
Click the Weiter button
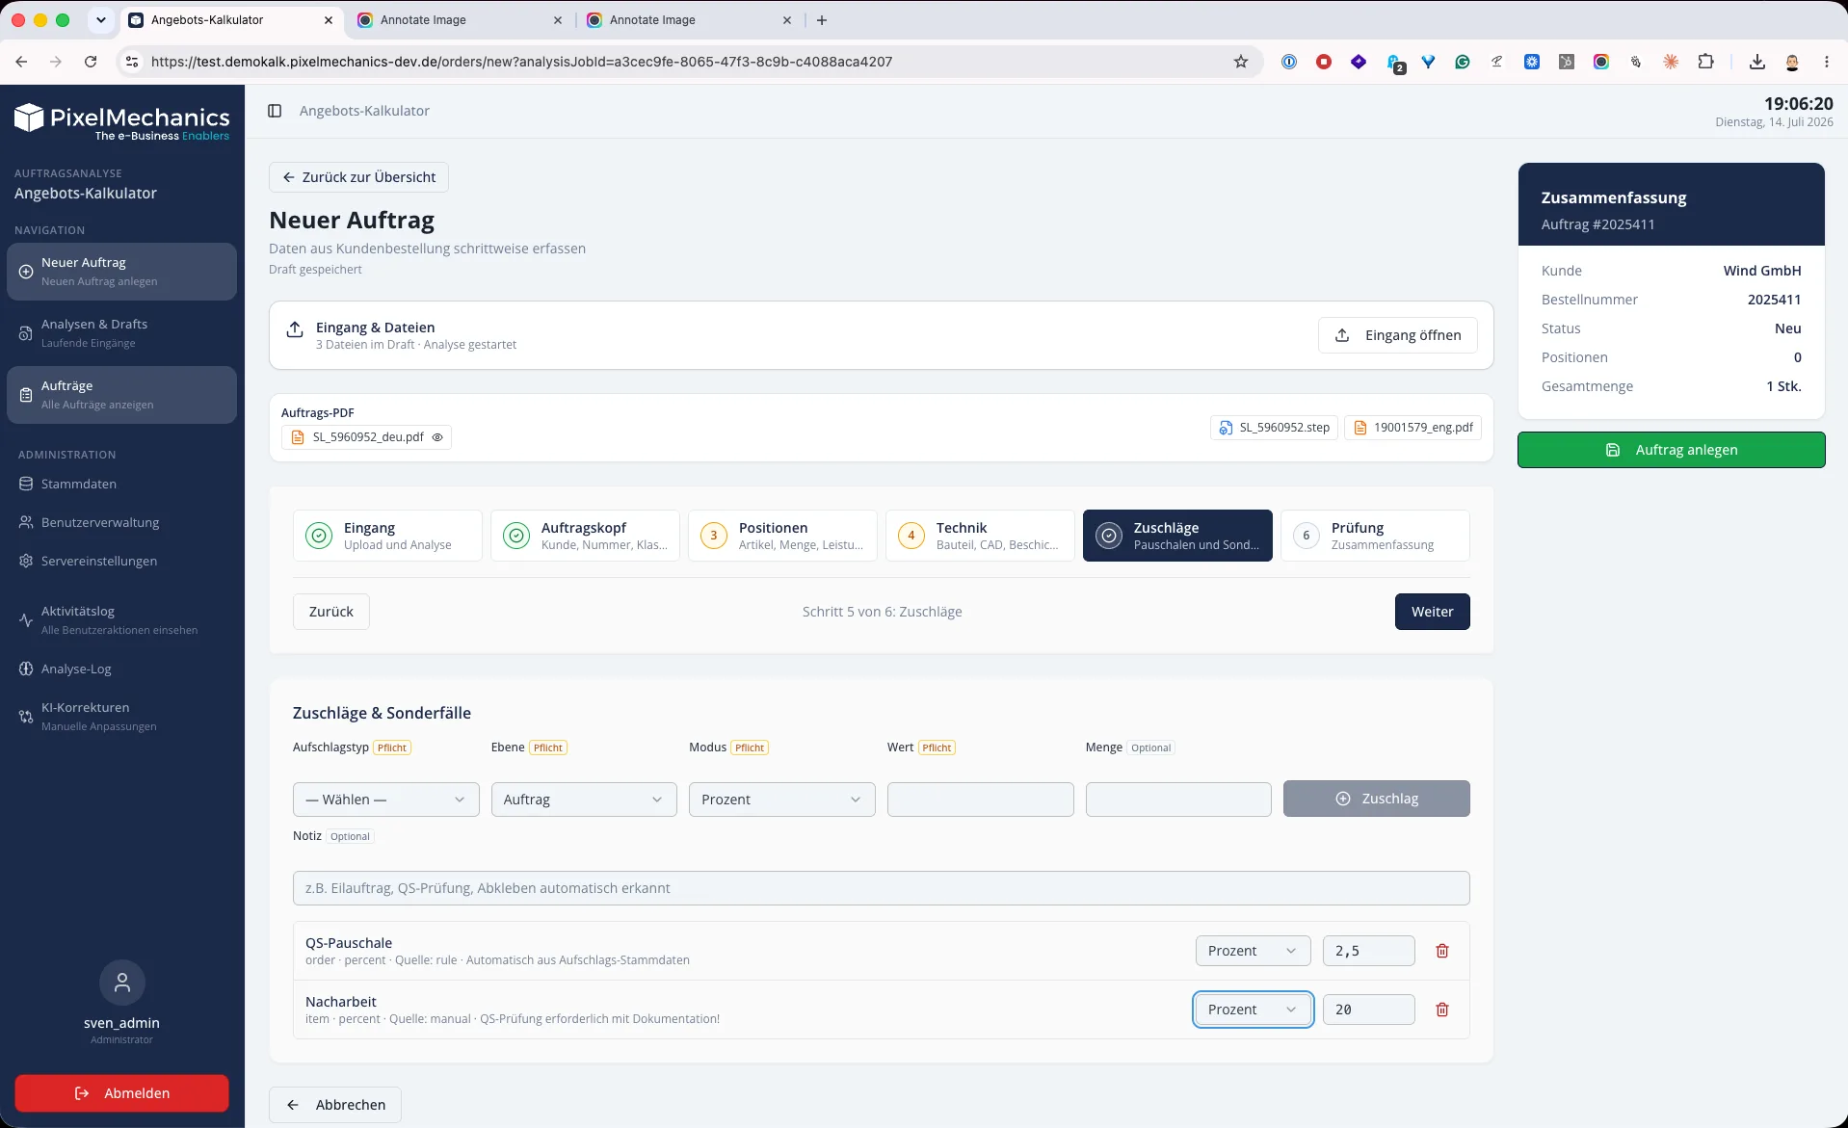point(1432,612)
